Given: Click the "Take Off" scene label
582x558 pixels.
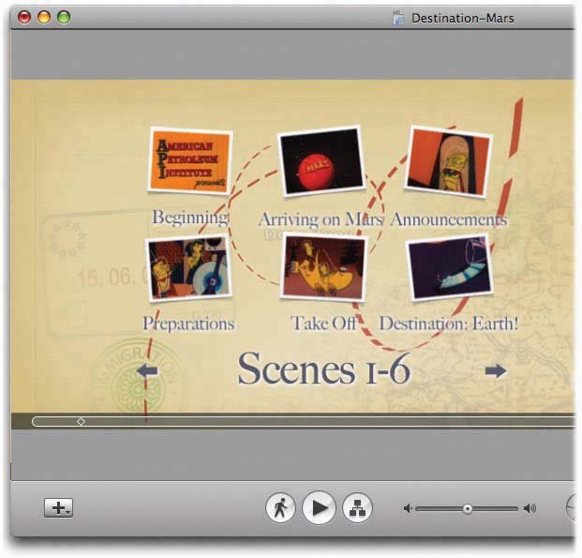Looking at the screenshot, I should (x=323, y=324).
